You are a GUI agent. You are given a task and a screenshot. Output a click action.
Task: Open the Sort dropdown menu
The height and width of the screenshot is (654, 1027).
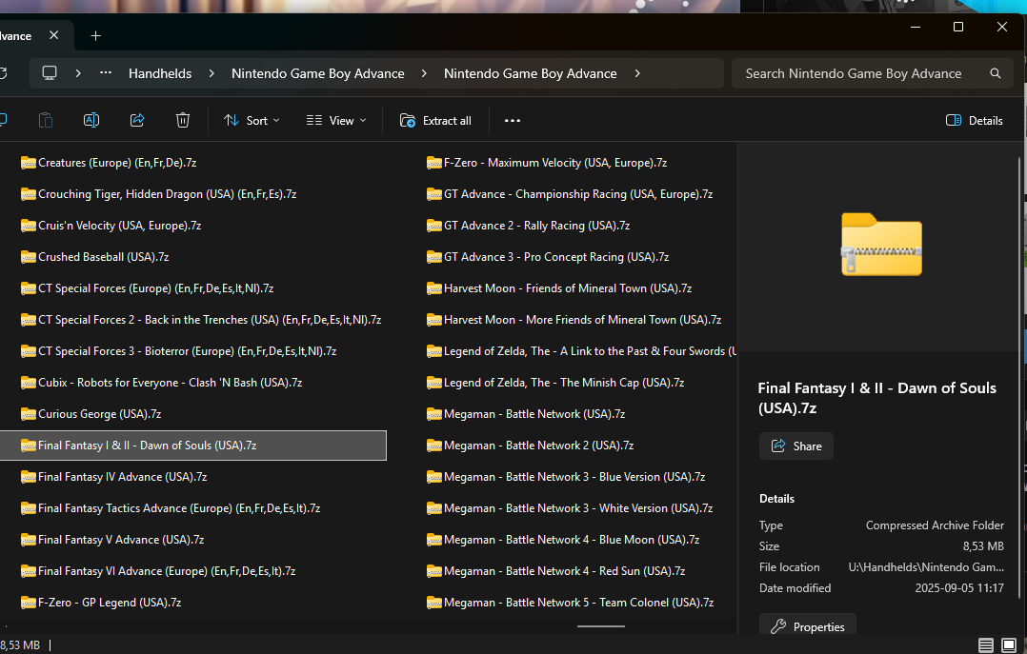click(252, 121)
